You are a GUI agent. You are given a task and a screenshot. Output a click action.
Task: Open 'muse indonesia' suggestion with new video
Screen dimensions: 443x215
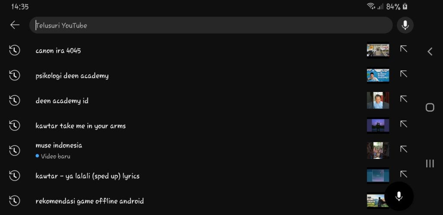59,145
